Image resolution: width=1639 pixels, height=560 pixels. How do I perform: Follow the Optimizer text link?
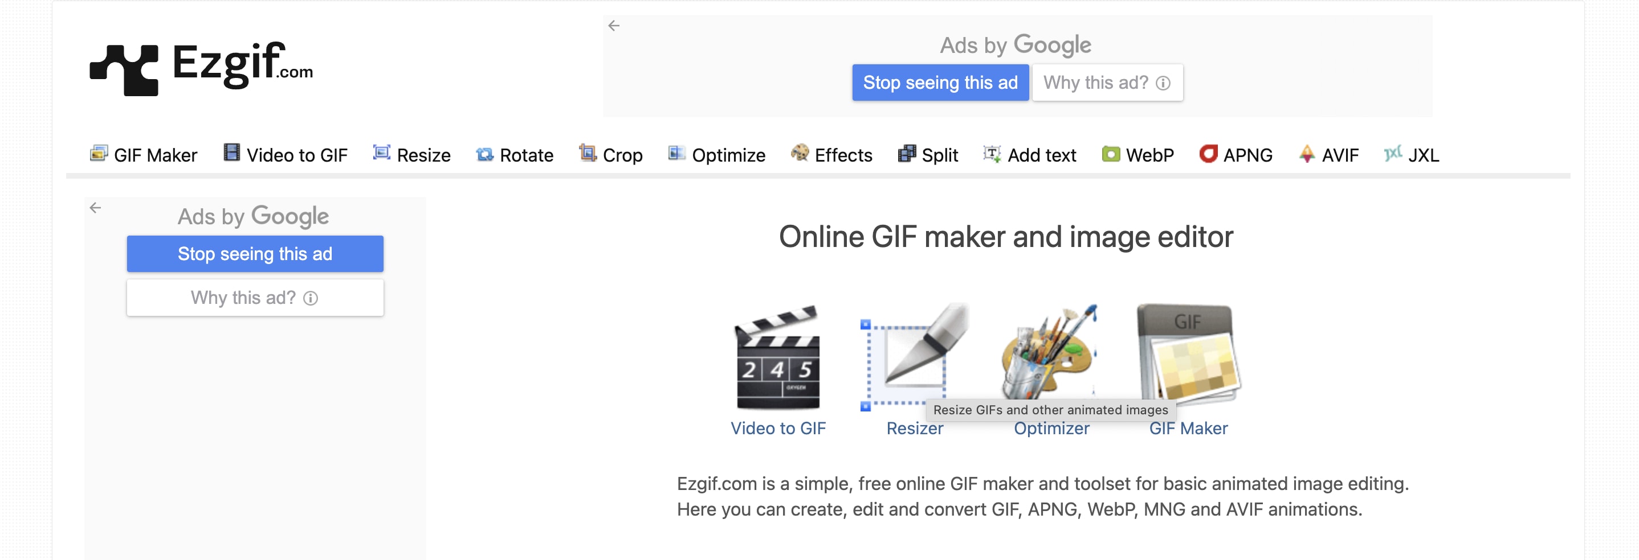[1051, 429]
